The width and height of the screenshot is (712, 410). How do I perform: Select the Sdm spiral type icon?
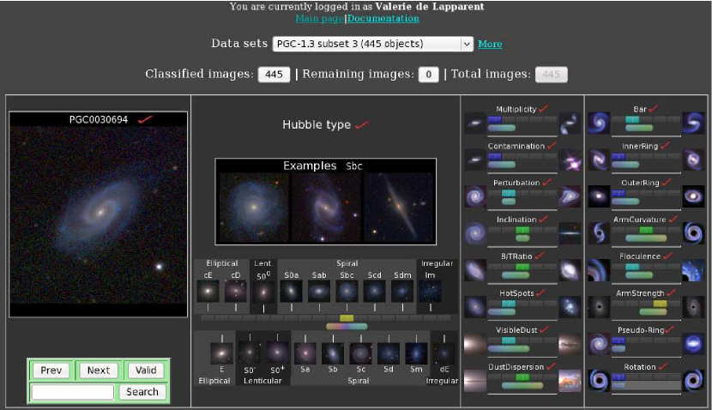(x=402, y=291)
